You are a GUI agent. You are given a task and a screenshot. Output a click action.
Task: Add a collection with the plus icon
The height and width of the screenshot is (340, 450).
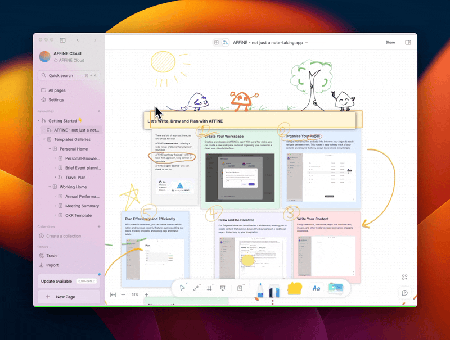99,226
